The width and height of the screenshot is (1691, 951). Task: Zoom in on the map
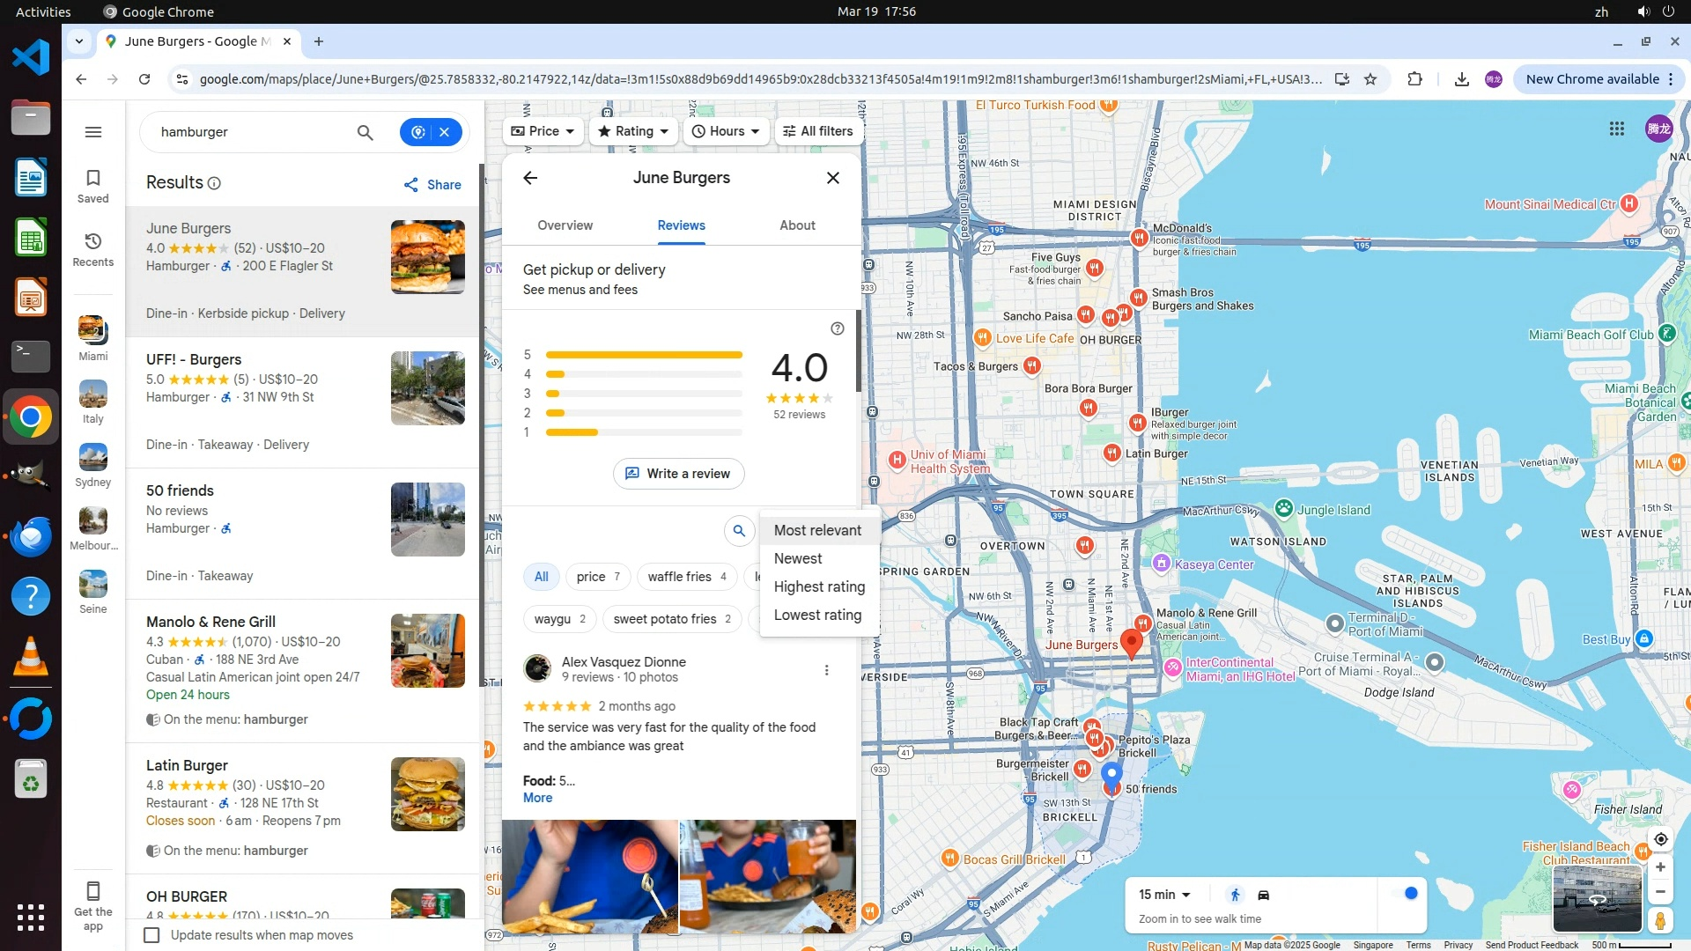coord(1660,867)
